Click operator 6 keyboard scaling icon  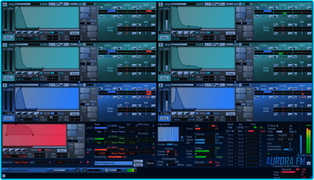pyautogui.click(x=222, y=4)
